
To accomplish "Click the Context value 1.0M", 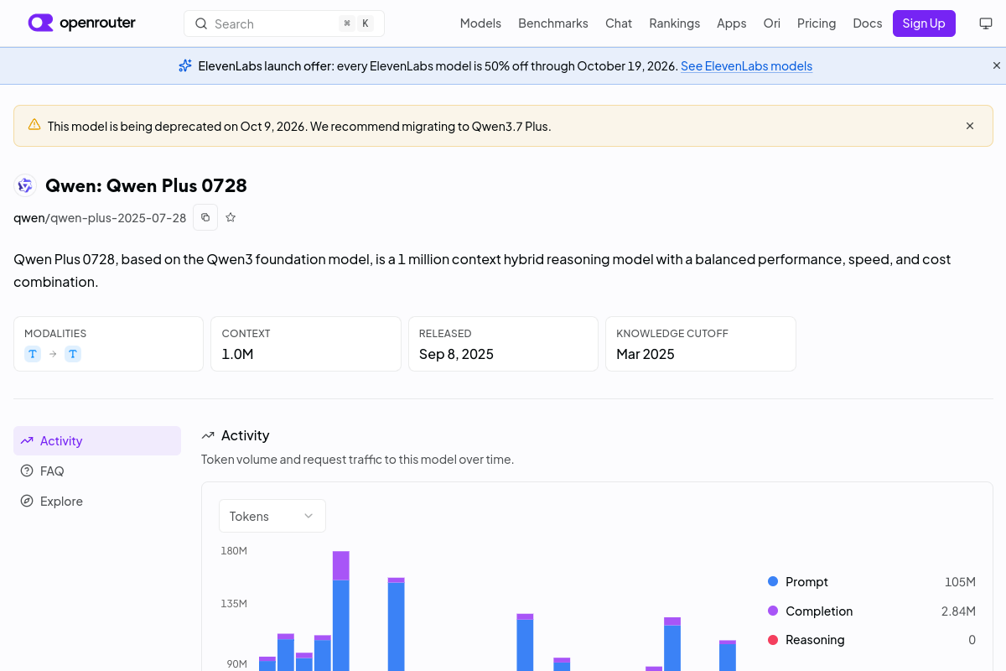I will coord(237,354).
